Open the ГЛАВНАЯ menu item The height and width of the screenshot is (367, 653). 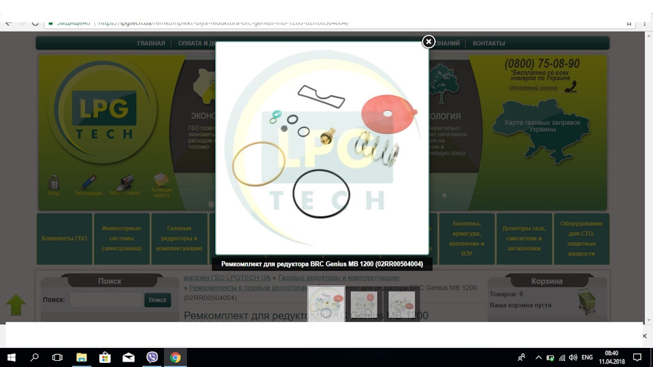pyautogui.click(x=151, y=43)
